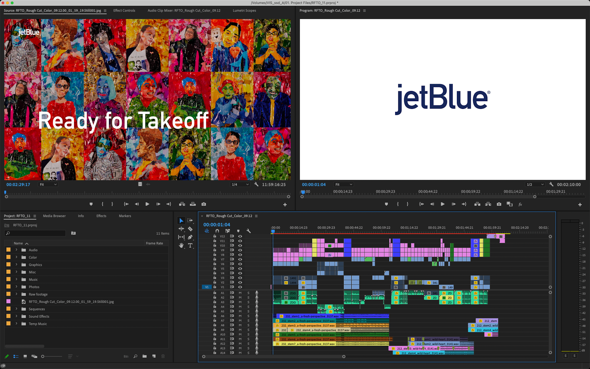Image resolution: width=590 pixels, height=369 pixels.
Task: Toggle V1 source patching button
Action: tap(207, 287)
